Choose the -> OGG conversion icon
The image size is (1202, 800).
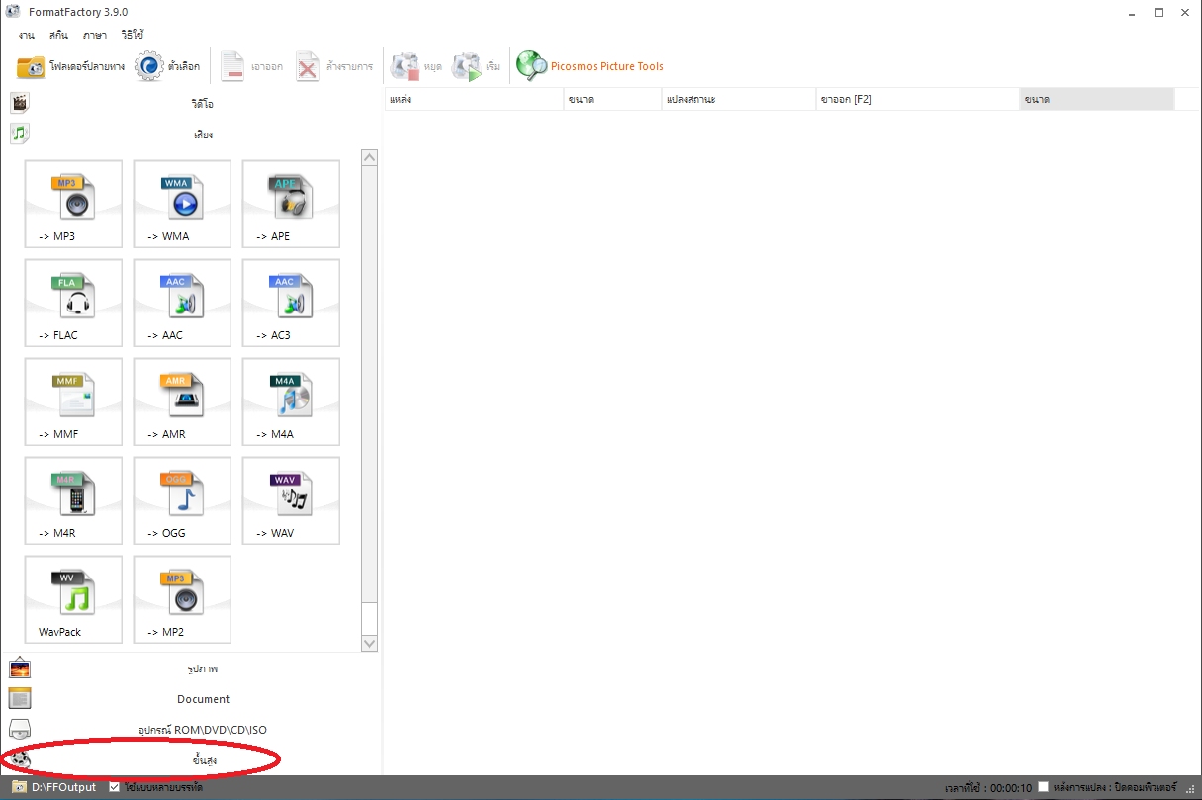click(183, 501)
